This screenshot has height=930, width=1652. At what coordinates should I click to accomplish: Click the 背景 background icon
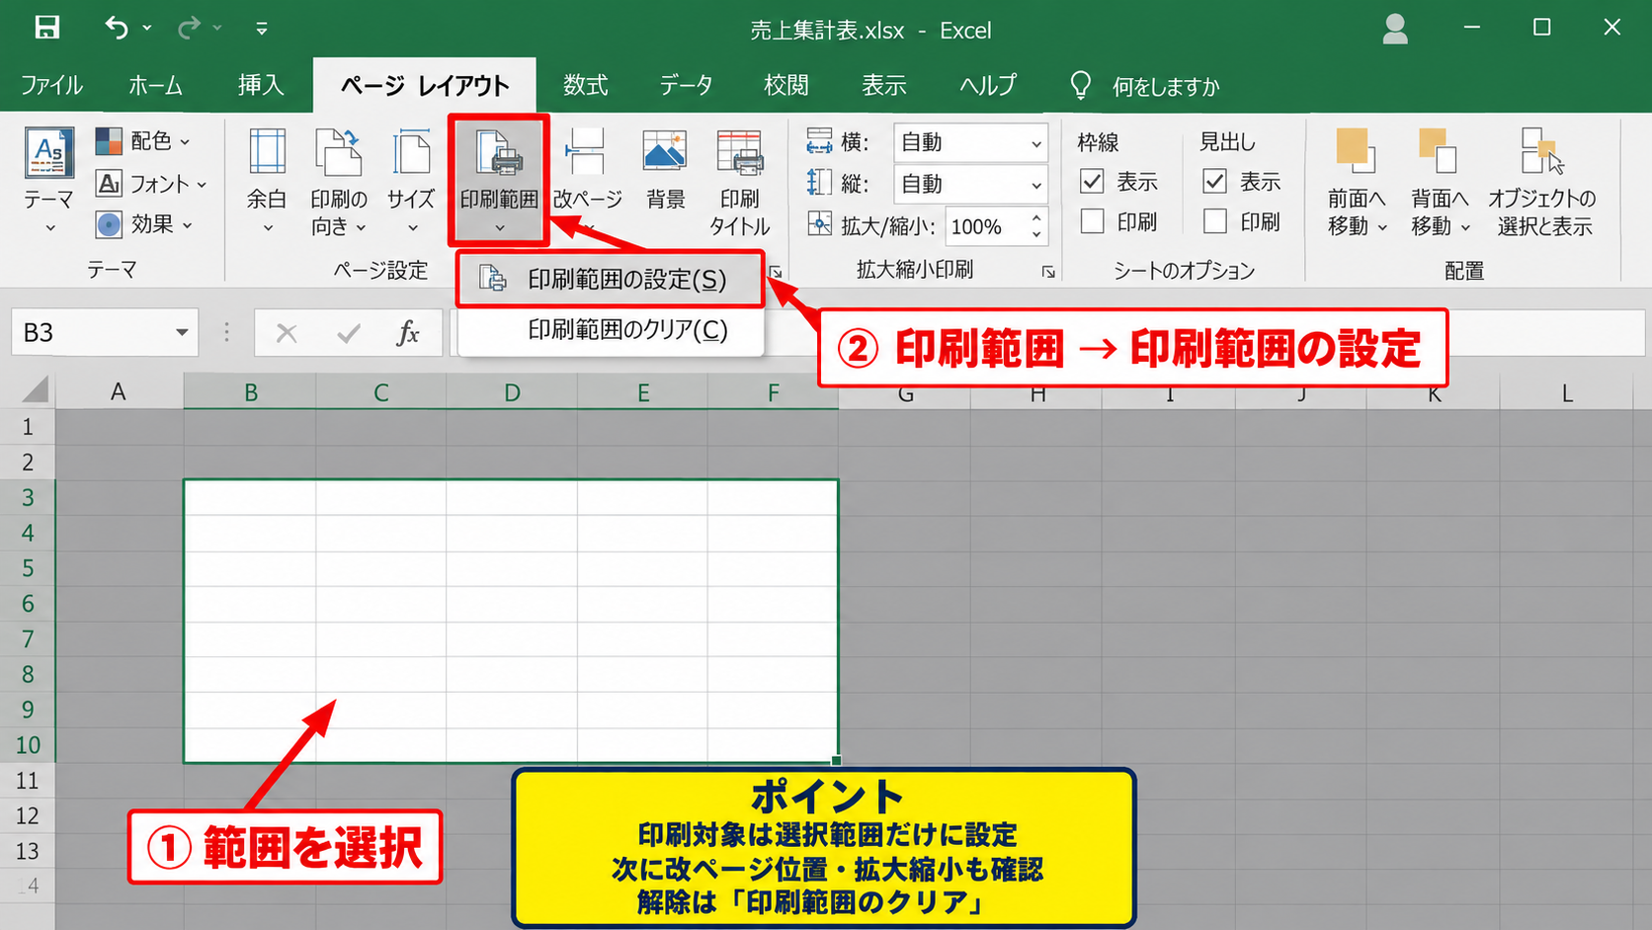(x=665, y=152)
